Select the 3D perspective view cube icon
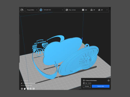This screenshot has height=97, width=130. (x=22, y=89)
